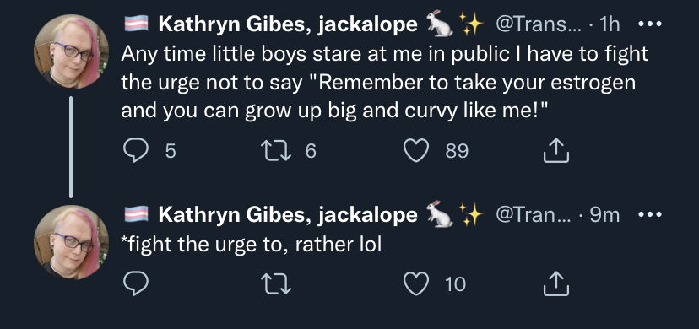Open Kathryn Gibes name on first tweet

(288, 25)
